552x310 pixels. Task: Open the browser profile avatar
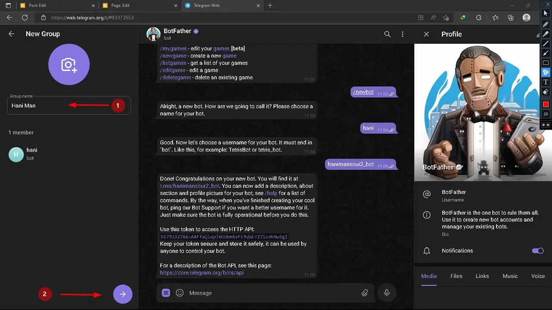526,18
